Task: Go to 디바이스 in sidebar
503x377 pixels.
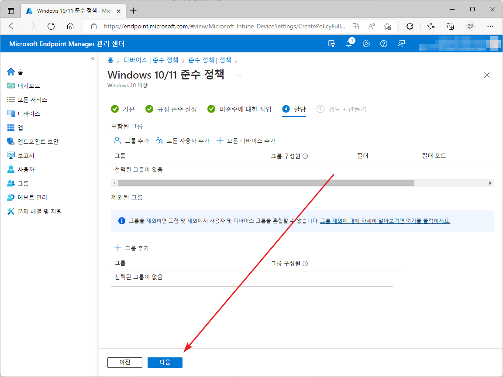Action: tap(24, 114)
